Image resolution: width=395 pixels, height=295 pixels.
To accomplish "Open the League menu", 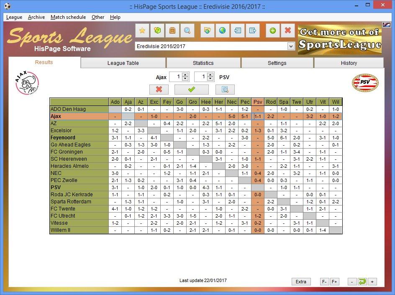I will 14,17.
